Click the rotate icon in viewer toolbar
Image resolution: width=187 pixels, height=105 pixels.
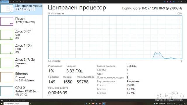(11, 2)
